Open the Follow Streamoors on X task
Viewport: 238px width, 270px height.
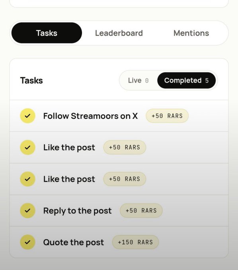click(119, 116)
